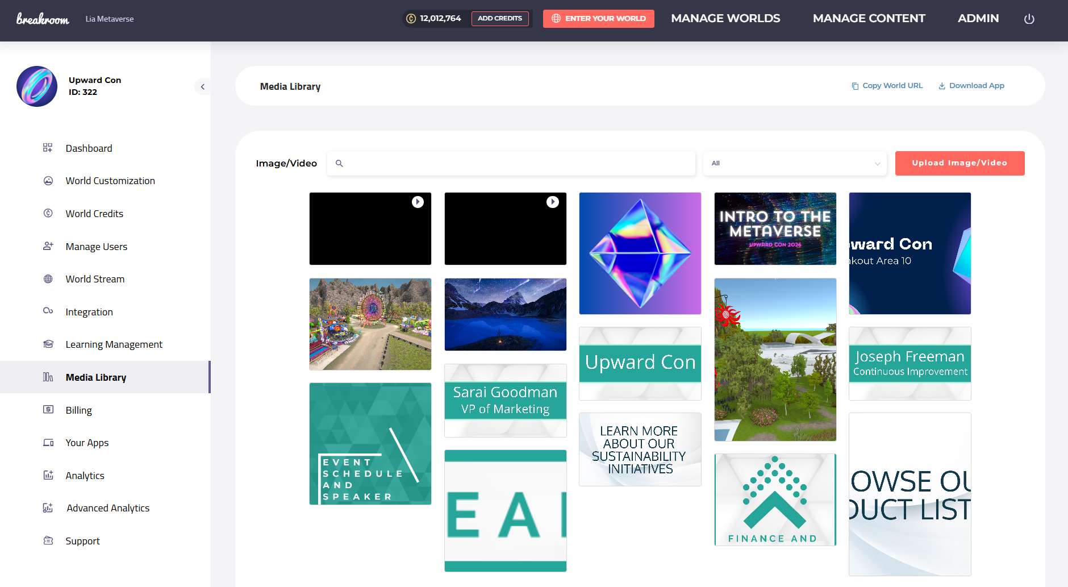Click the Advanced Analytics chart icon
1068x587 pixels.
(48, 507)
